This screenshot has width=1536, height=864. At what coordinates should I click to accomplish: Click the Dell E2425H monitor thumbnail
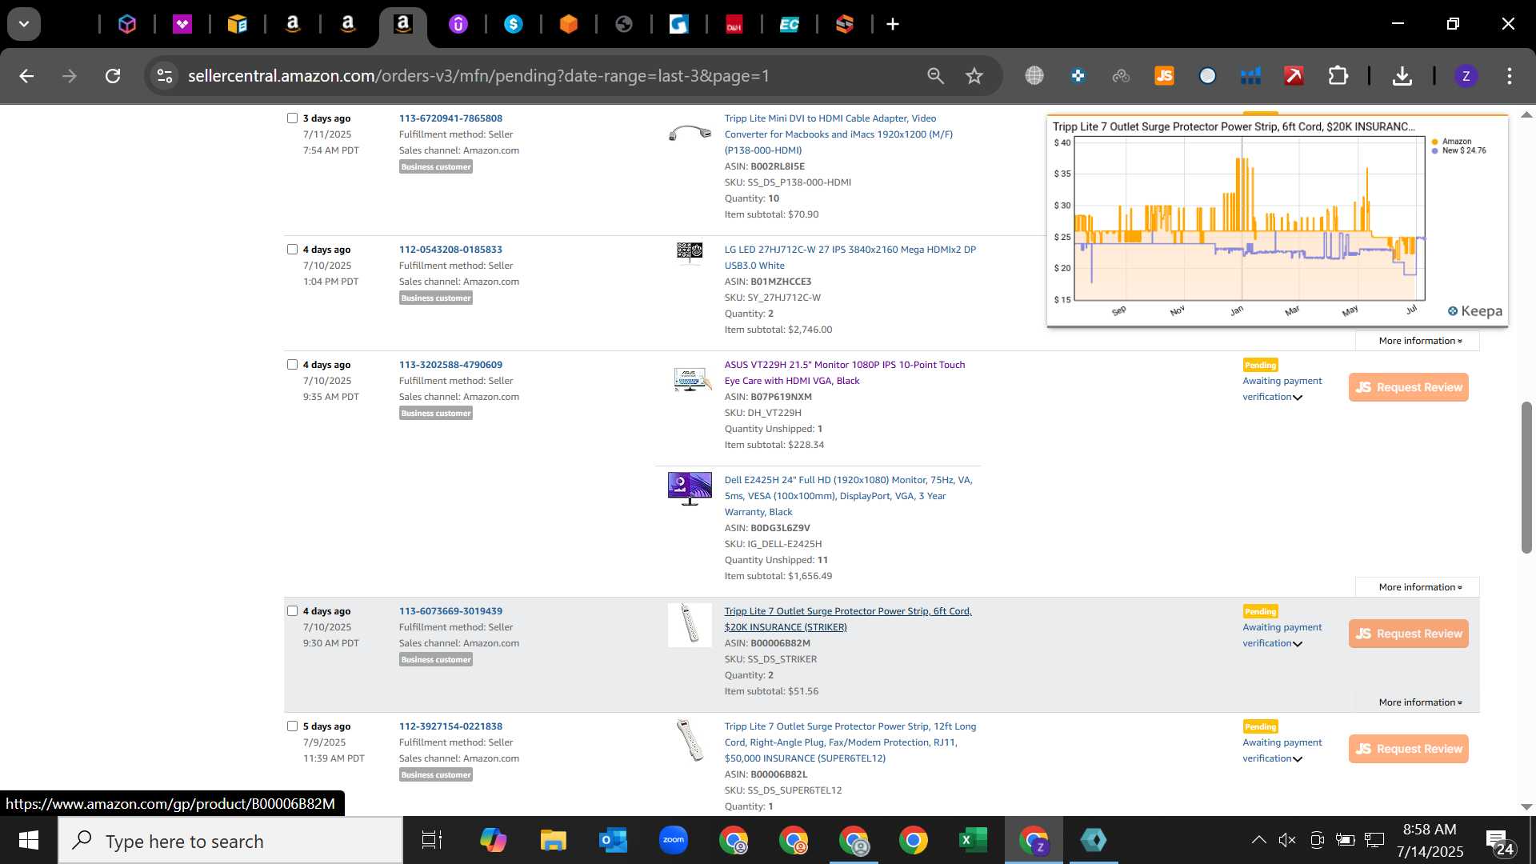(x=690, y=488)
